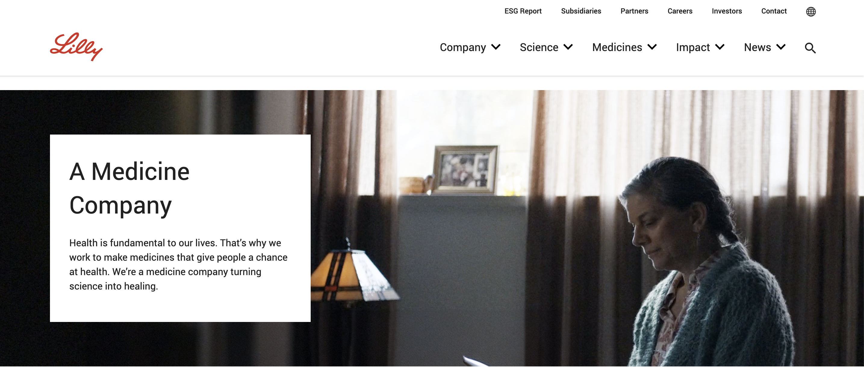This screenshot has width=864, height=367.
Task: Open the globe language selector
Action: click(x=811, y=11)
